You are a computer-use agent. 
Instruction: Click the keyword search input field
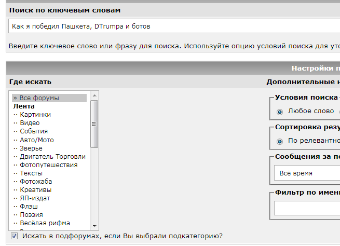tap(174, 26)
